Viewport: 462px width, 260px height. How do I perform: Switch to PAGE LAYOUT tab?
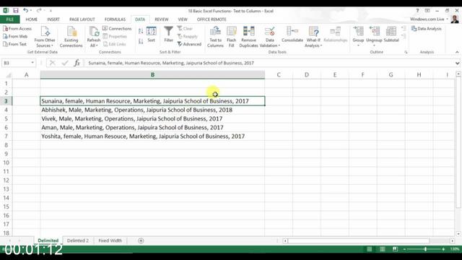point(82,19)
